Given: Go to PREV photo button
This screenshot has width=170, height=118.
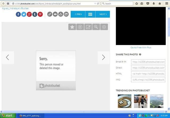Looking at the screenshot, I should [x=78, y=14].
